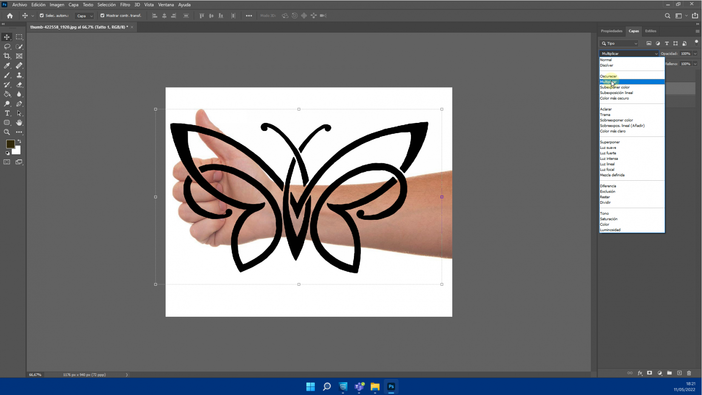Open layer styles fx button

coord(640,373)
